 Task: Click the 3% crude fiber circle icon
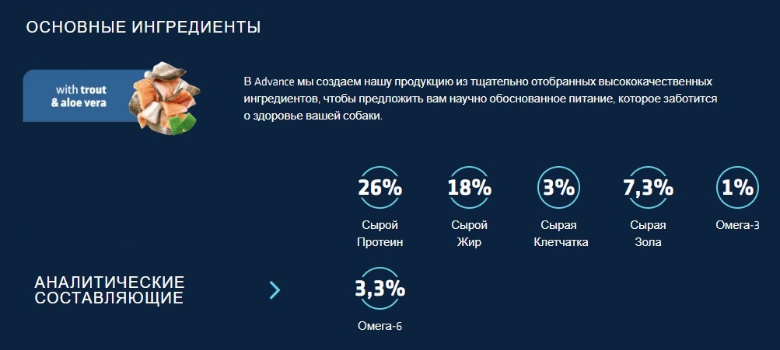(x=558, y=188)
